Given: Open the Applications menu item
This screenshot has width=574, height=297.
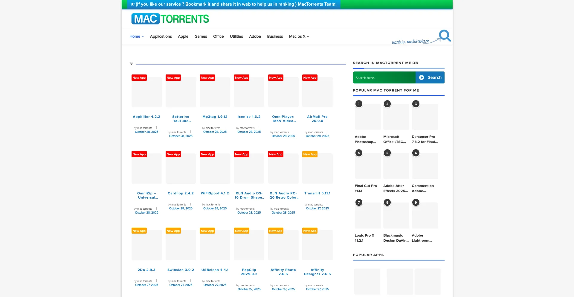Looking at the screenshot, I should 161,36.
